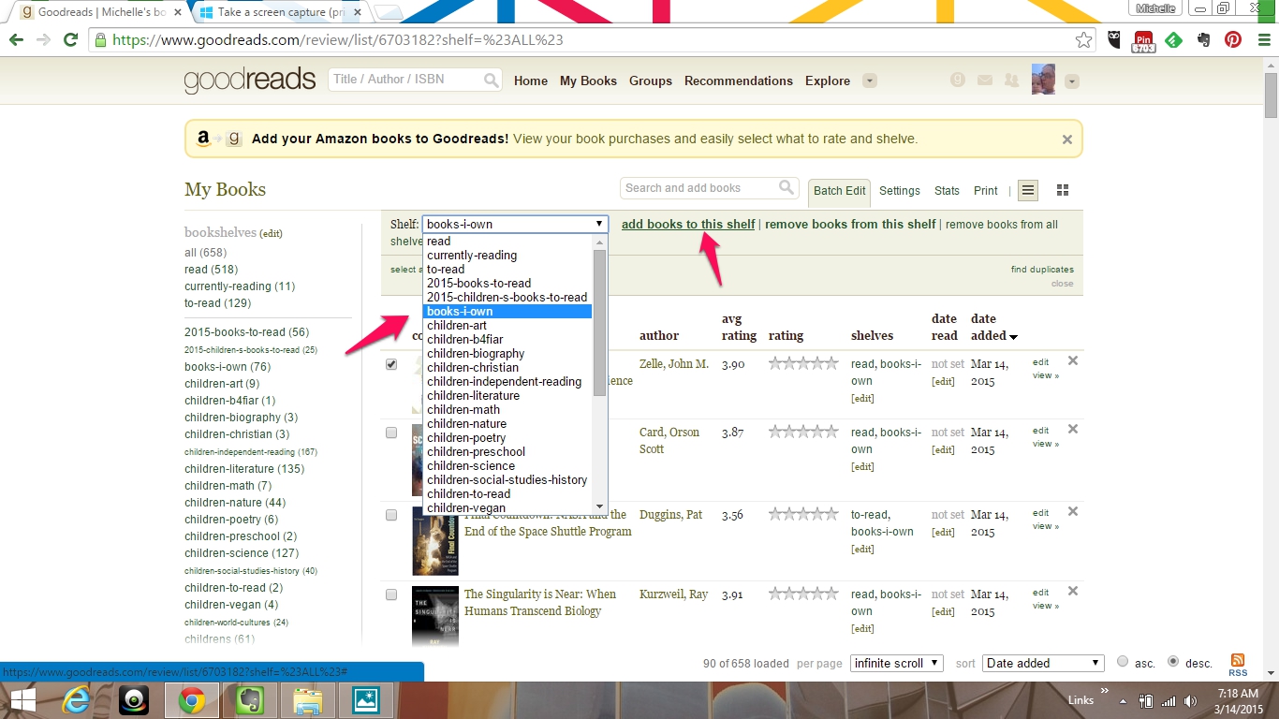The height and width of the screenshot is (719, 1279).
Task: Switch to grid cover view icon
Action: (x=1063, y=191)
